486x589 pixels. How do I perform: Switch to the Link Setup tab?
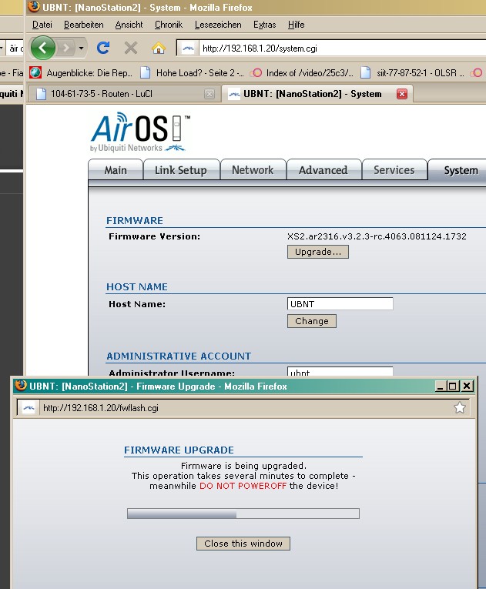point(180,170)
